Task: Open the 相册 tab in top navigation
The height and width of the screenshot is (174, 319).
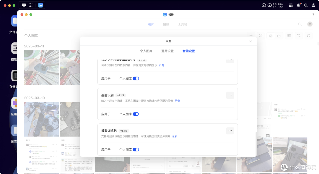Action: point(166,24)
